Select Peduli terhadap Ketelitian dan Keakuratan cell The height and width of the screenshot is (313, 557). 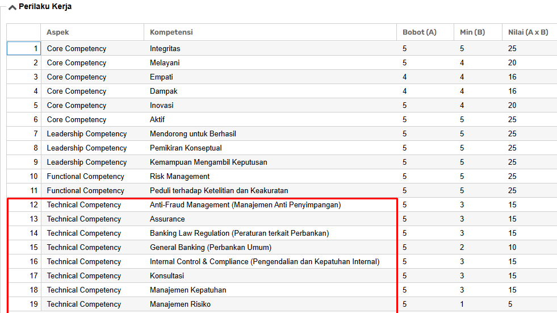(270, 190)
